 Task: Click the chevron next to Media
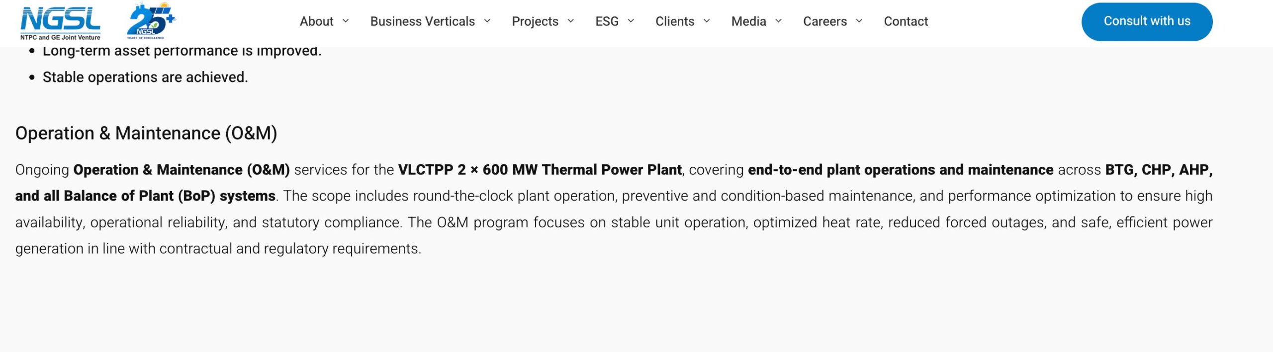tap(779, 21)
